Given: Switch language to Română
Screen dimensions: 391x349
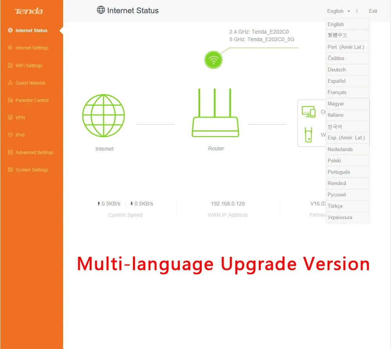Looking at the screenshot, I should (x=347, y=183).
